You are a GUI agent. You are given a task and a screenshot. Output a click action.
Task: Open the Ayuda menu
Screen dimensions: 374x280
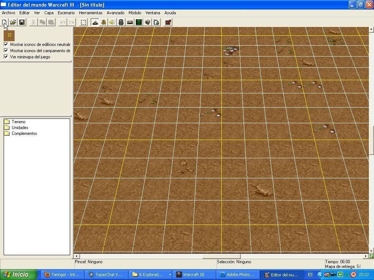click(170, 13)
